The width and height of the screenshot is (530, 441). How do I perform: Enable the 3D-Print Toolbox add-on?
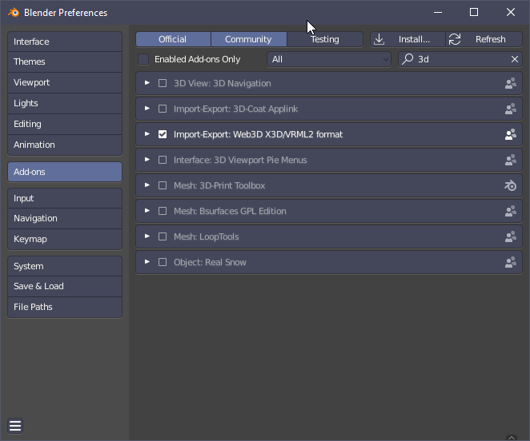click(163, 185)
